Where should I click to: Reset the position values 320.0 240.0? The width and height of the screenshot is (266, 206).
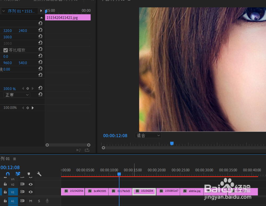coord(40,30)
